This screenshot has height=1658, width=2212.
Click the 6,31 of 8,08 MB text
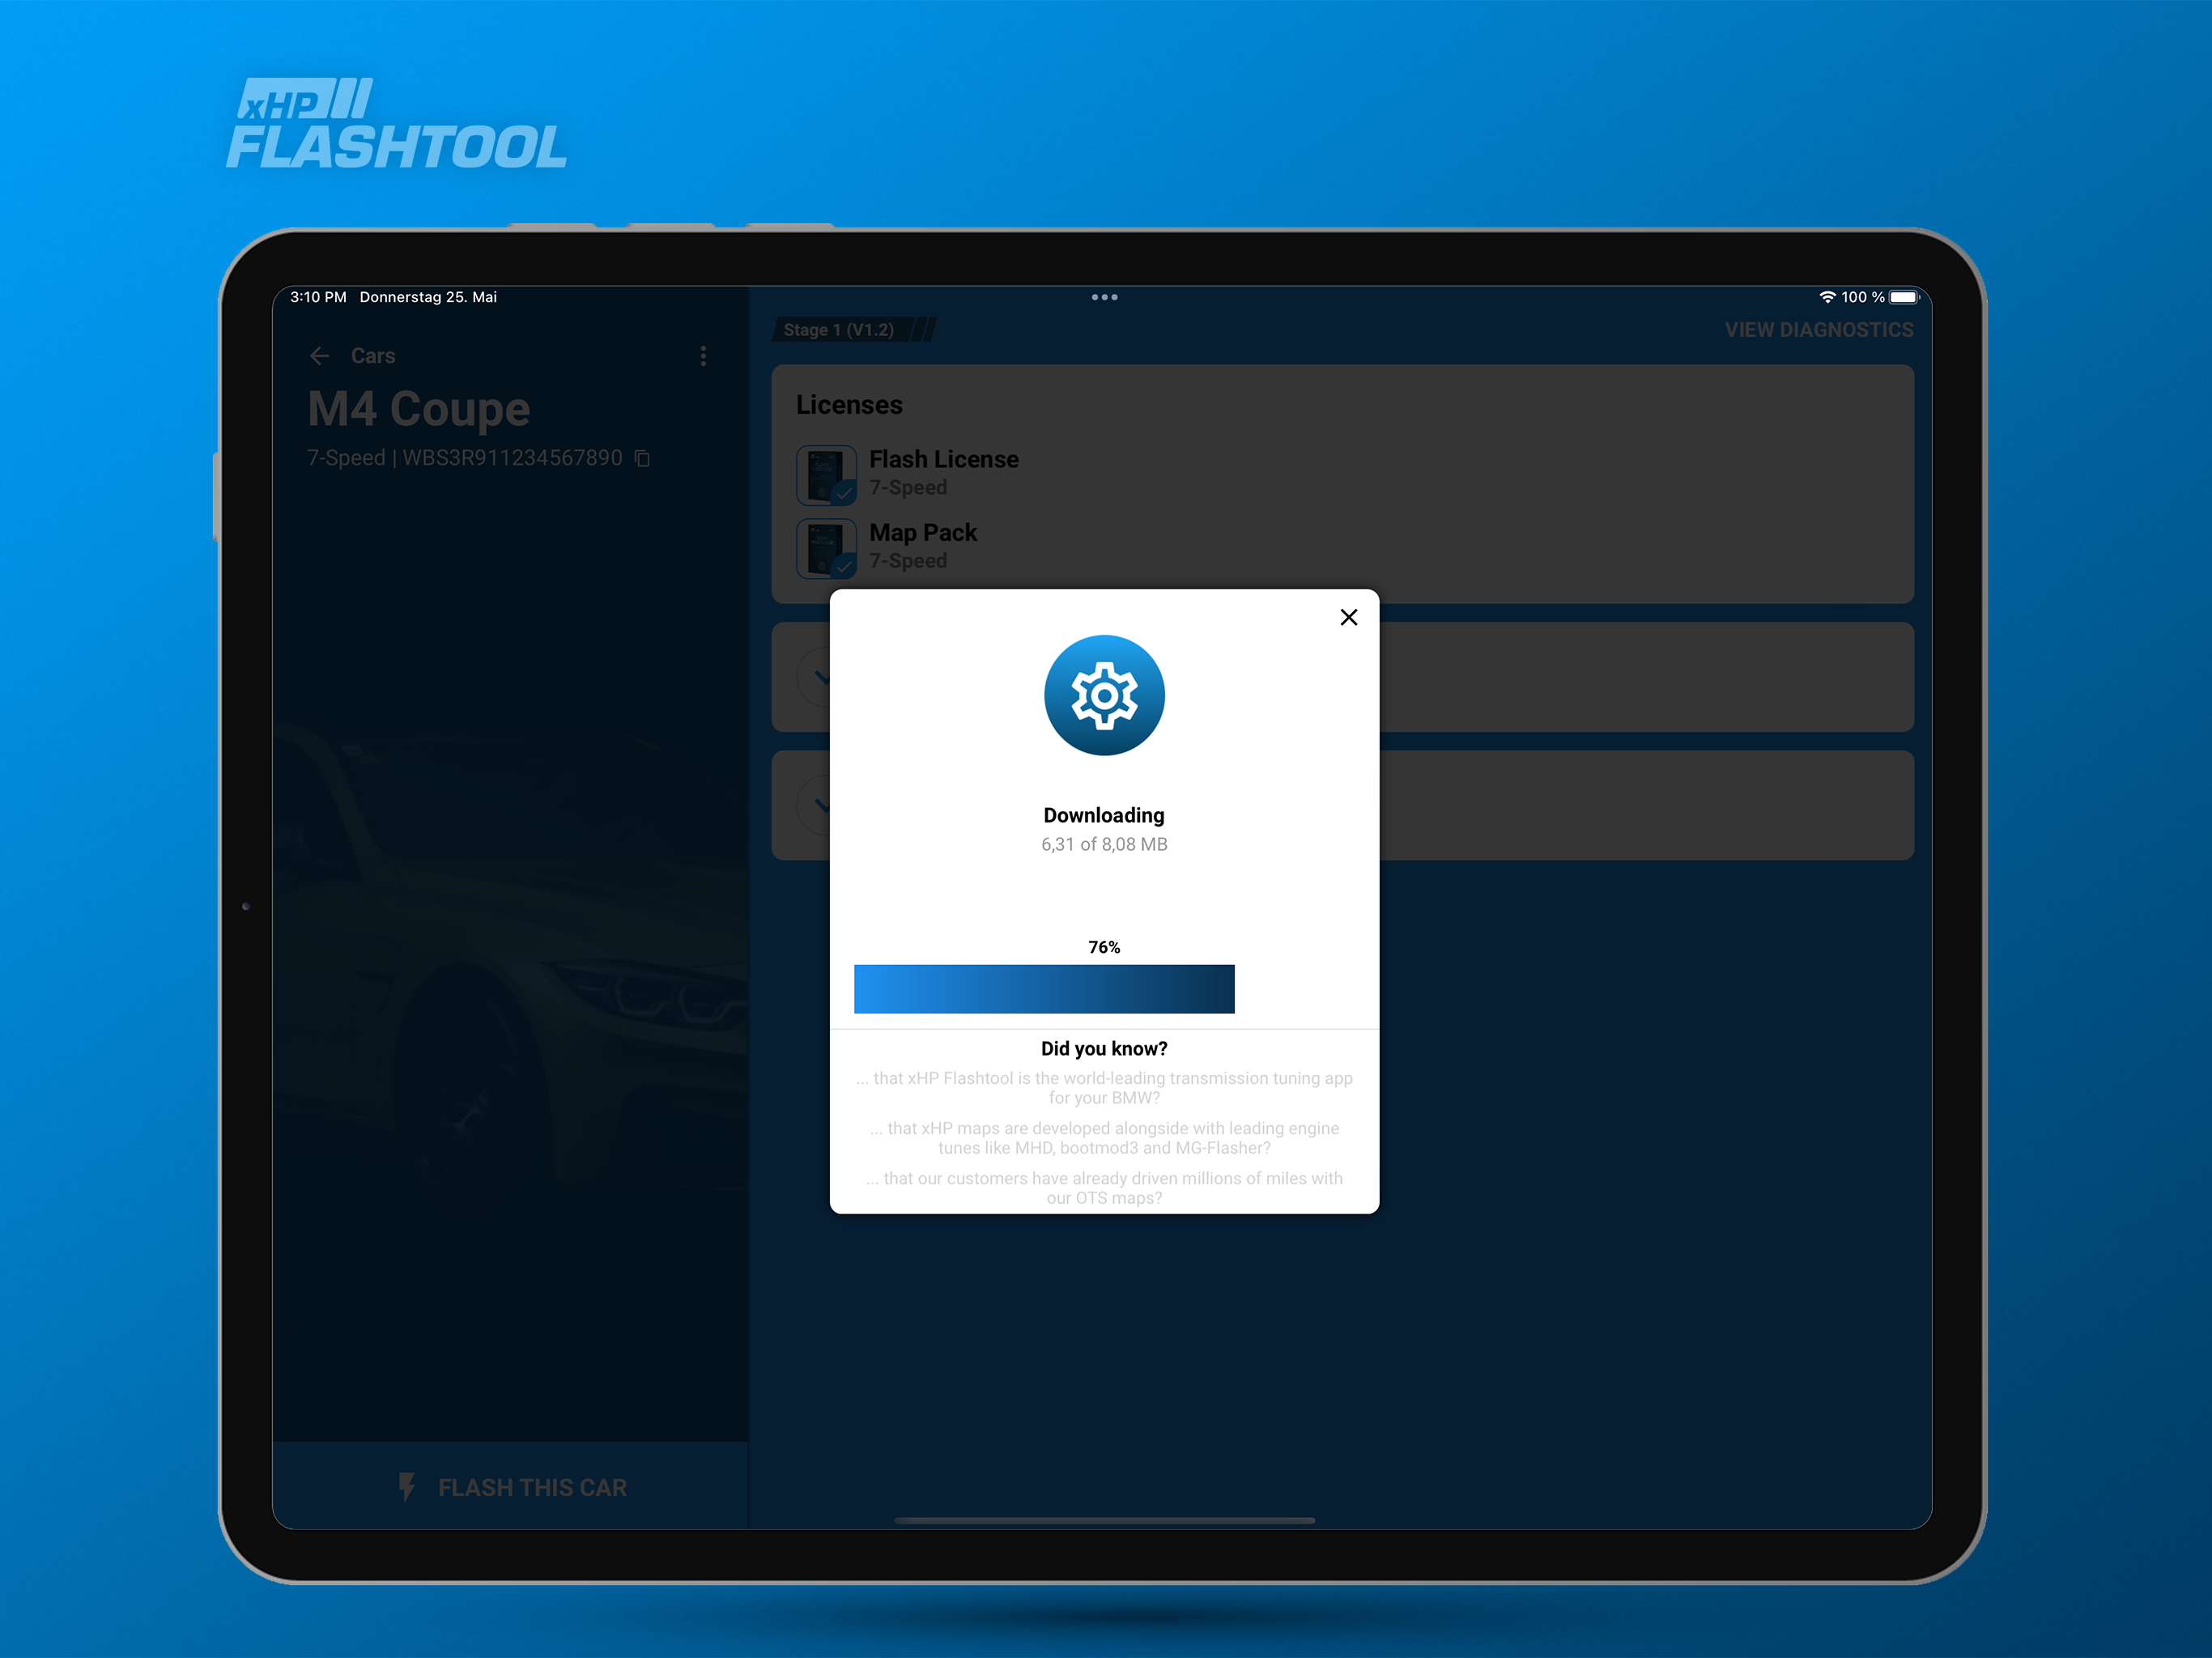click(x=1104, y=844)
